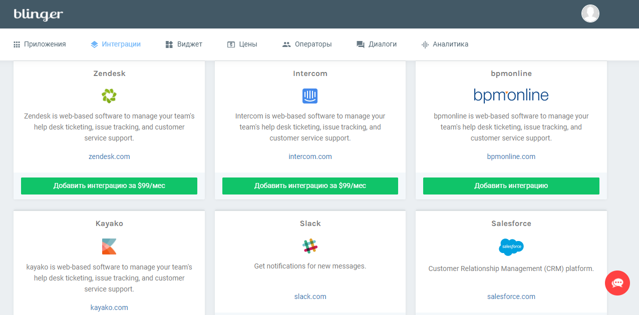Switch to the Интеграции tab
The width and height of the screenshot is (639, 315).
pyautogui.click(x=116, y=44)
